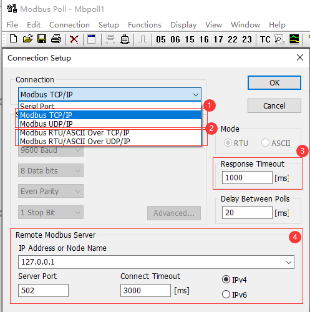Click function code 17 toolbar button
Image resolution: width=310 pixels, height=312 pixels.
pyautogui.click(x=218, y=39)
